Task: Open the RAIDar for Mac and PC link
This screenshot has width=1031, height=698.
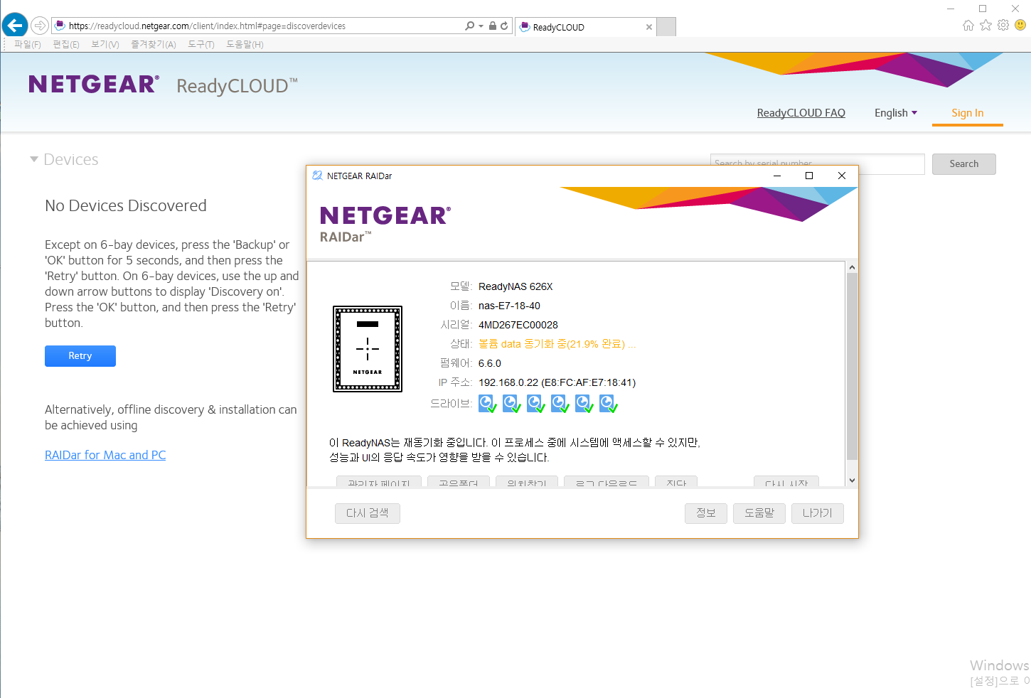Action: [x=105, y=455]
